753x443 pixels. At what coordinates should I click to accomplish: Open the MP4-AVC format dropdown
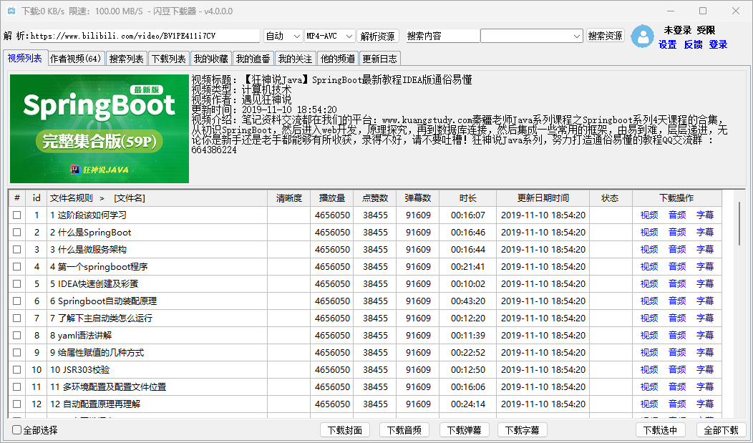coord(330,36)
